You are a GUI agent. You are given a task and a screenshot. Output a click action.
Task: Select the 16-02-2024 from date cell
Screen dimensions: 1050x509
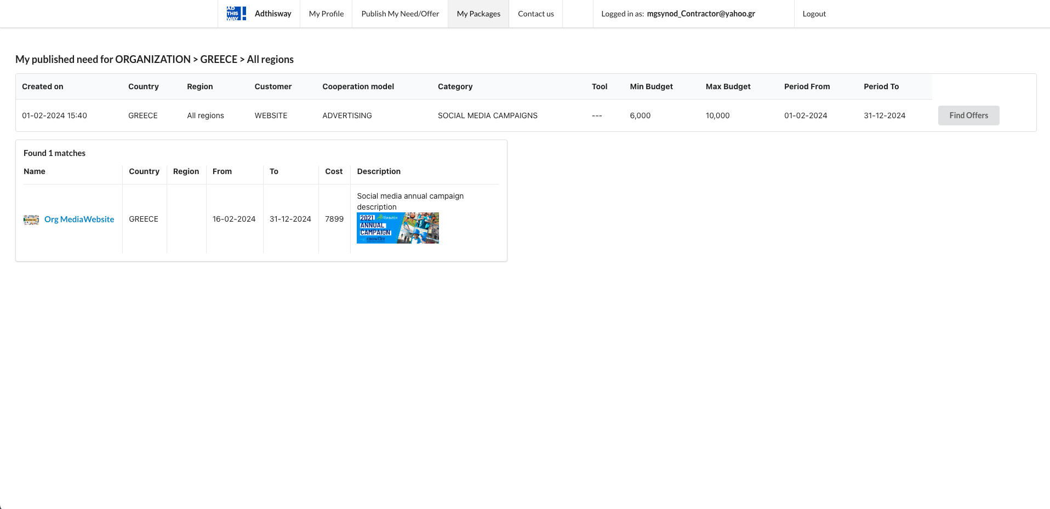coord(234,219)
